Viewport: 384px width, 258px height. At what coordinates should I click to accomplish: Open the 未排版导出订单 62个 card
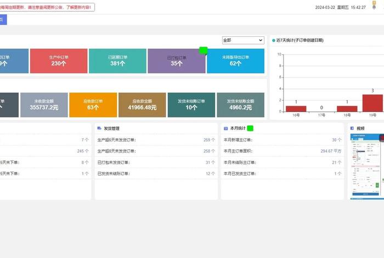(x=235, y=61)
